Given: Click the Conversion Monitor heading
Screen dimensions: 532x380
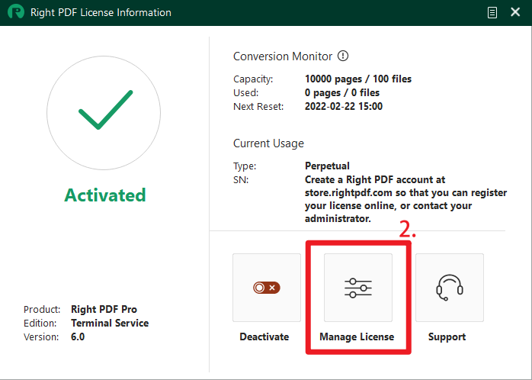Looking at the screenshot, I should [283, 56].
